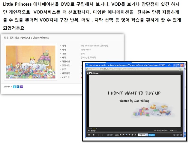Image resolution: width=192 pixels, height=143 pixels.
Task: Click the go icon at address bar end
Action: (x=181, y=69)
